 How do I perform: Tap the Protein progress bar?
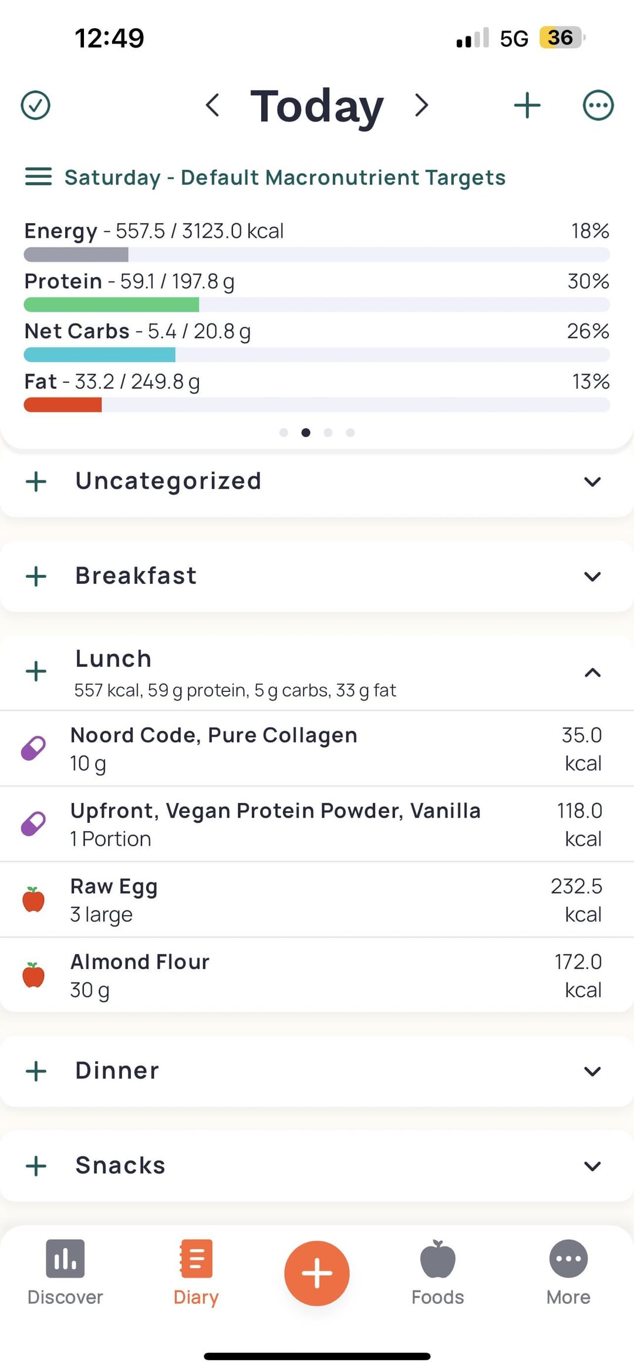point(317,304)
